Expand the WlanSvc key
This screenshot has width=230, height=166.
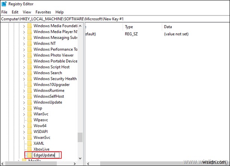pos(24,114)
